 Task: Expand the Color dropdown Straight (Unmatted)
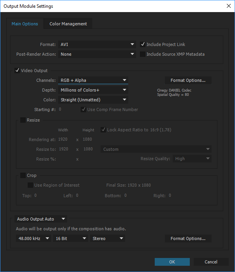pyautogui.click(x=93, y=100)
